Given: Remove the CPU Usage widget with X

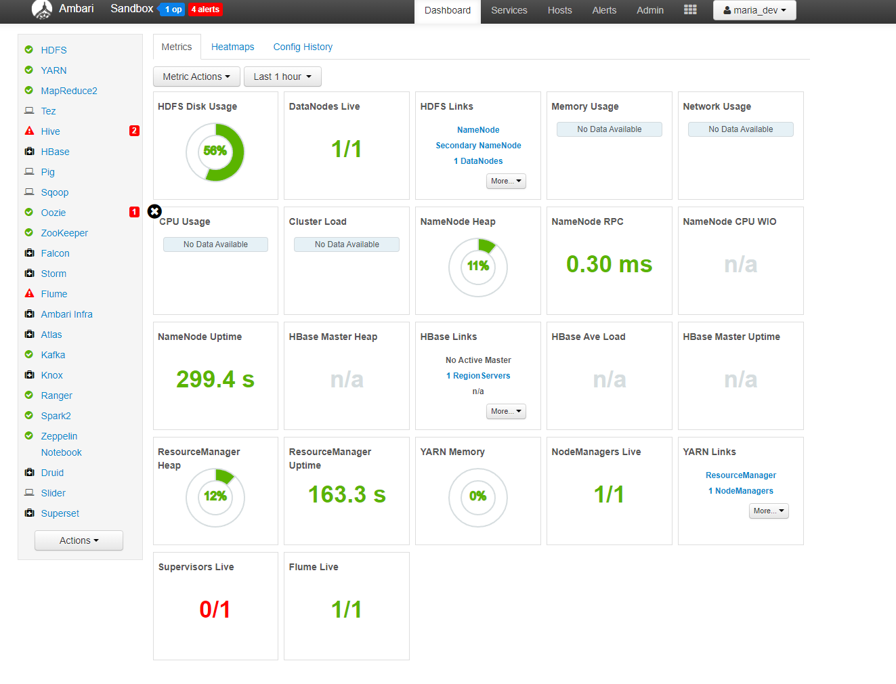Looking at the screenshot, I should pyautogui.click(x=154, y=211).
